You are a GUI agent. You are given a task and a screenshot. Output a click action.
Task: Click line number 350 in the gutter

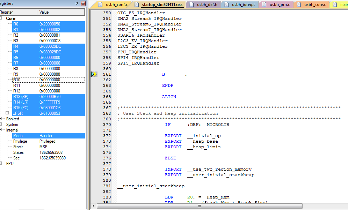point(107,13)
